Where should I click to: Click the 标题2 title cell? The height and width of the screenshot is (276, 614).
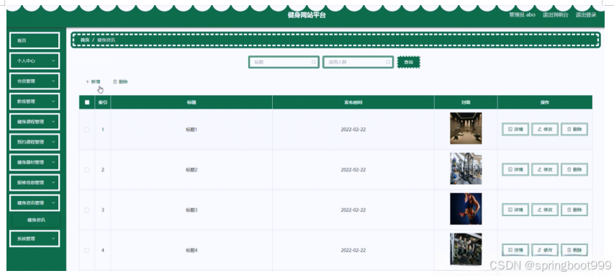[x=191, y=170]
